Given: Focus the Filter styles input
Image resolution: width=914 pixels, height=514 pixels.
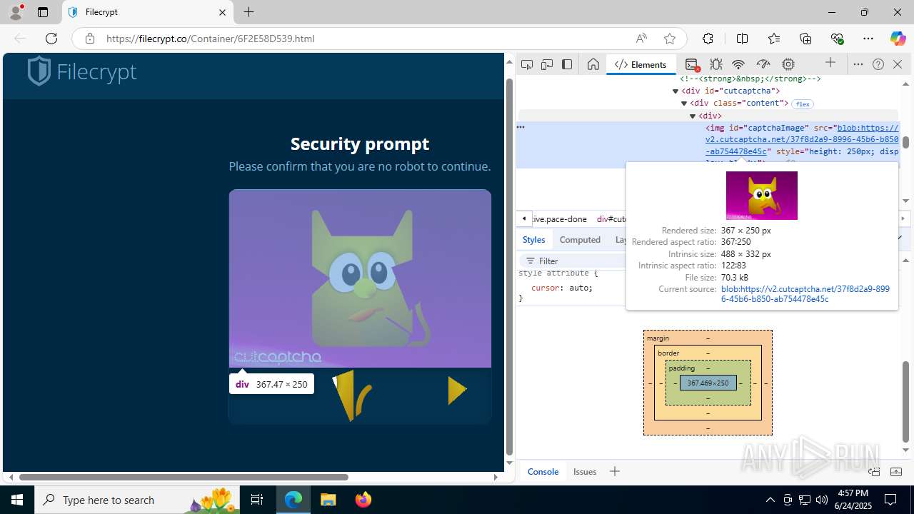Looking at the screenshot, I should tap(573, 261).
